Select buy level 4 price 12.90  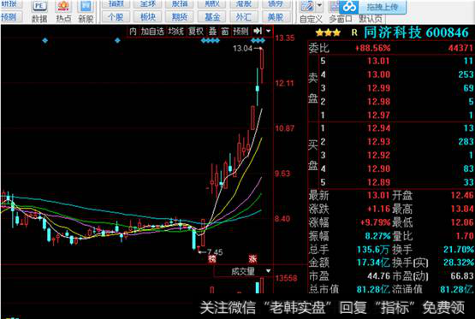coord(378,168)
